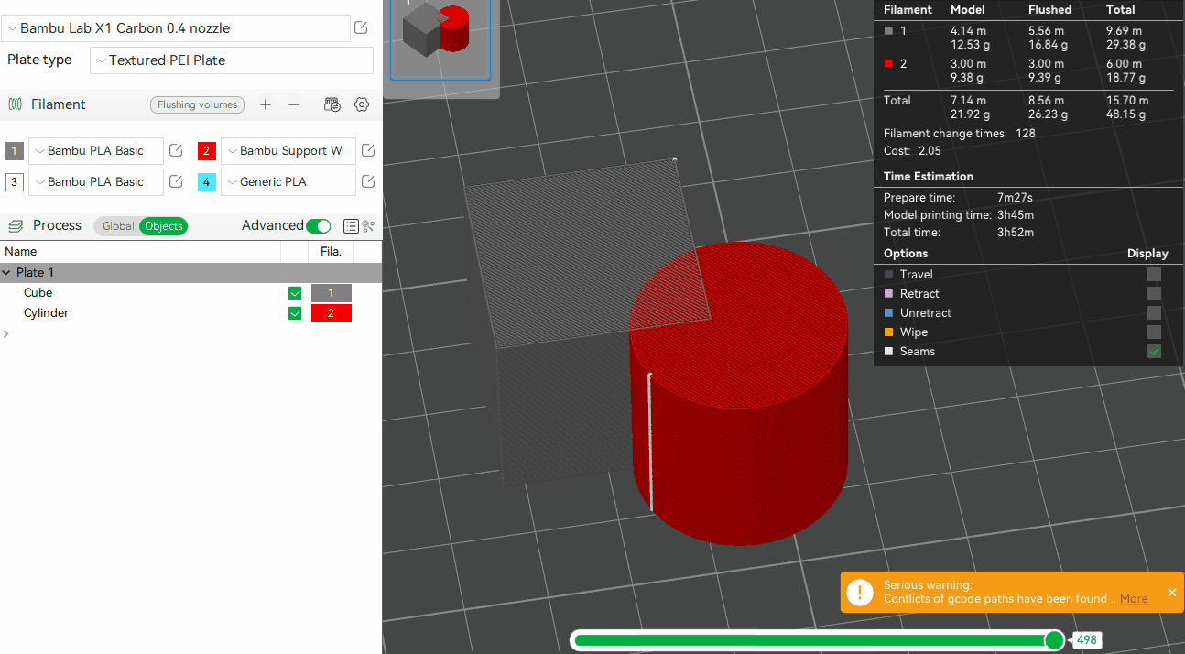Uncheck the Cylinder printable checkbox
The width and height of the screenshot is (1185, 654).
[295, 313]
